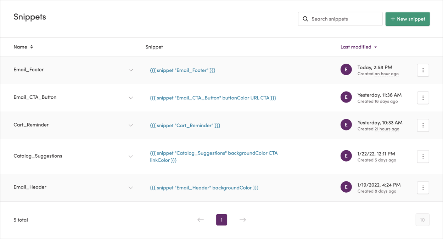Click the magnifier icon in search box
This screenshot has height=239, width=443.
[x=305, y=19]
